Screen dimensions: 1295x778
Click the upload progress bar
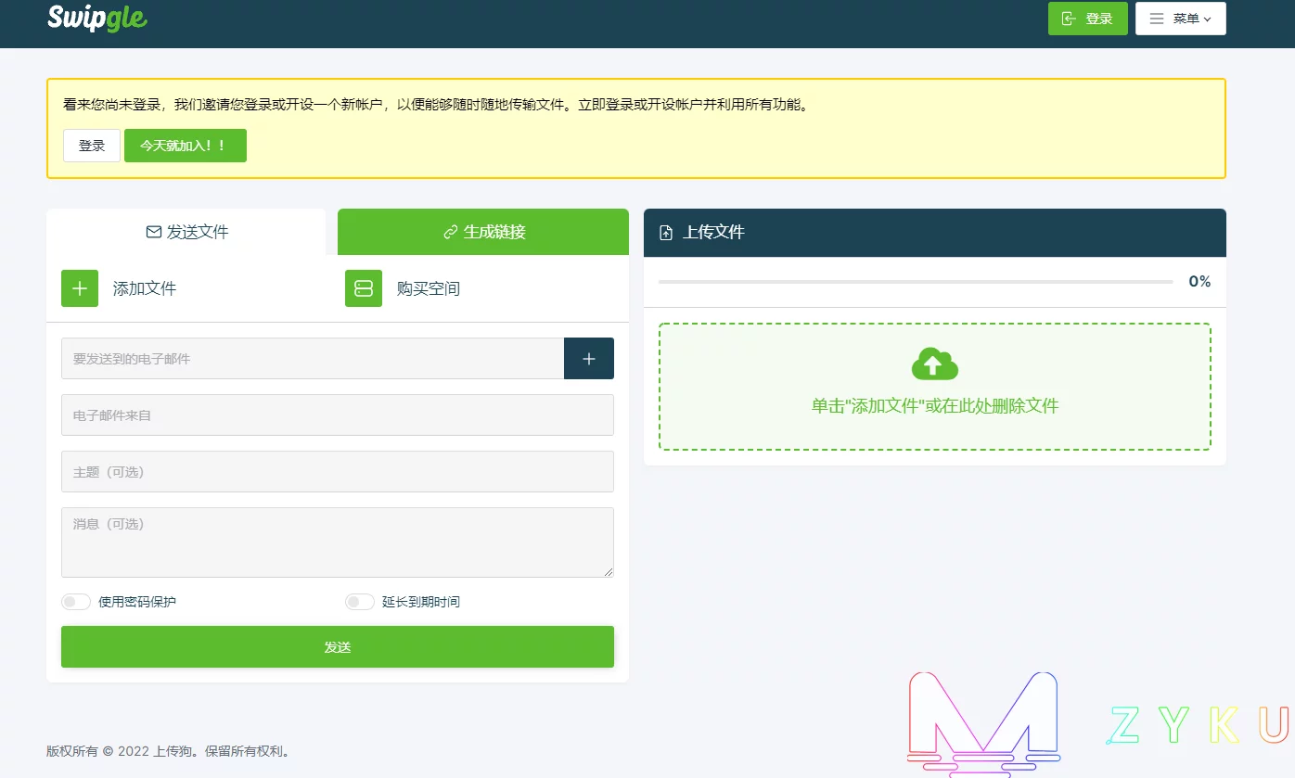915,282
